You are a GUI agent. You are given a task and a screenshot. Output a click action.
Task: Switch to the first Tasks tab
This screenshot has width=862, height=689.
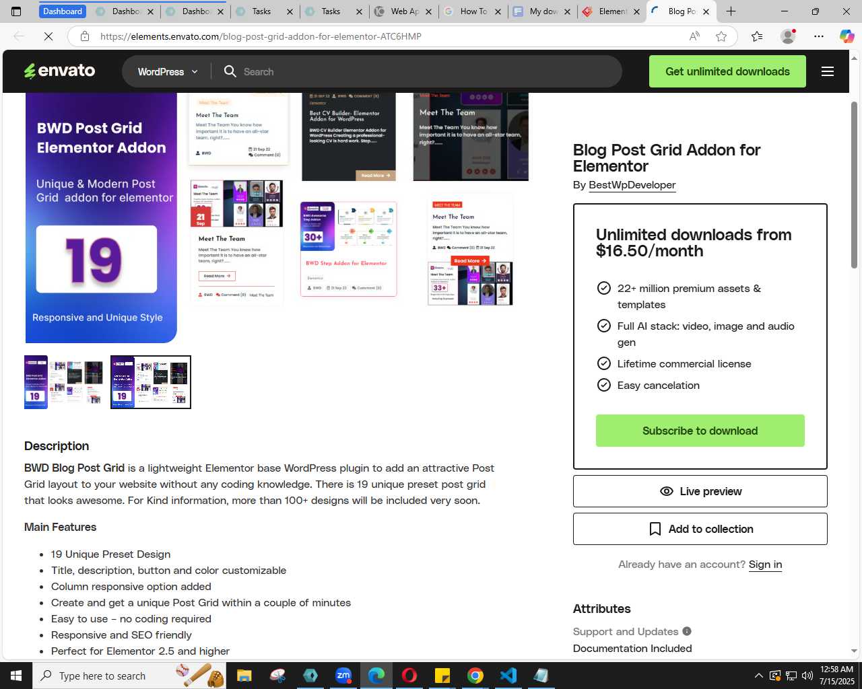[x=263, y=11]
